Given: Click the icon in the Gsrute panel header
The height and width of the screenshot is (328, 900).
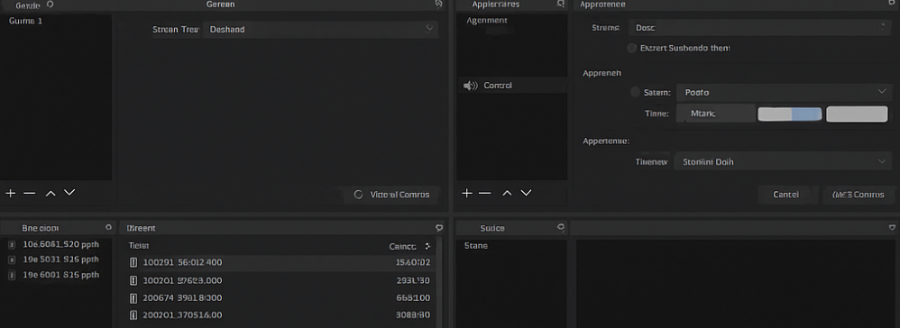Looking at the screenshot, I should [50, 4].
